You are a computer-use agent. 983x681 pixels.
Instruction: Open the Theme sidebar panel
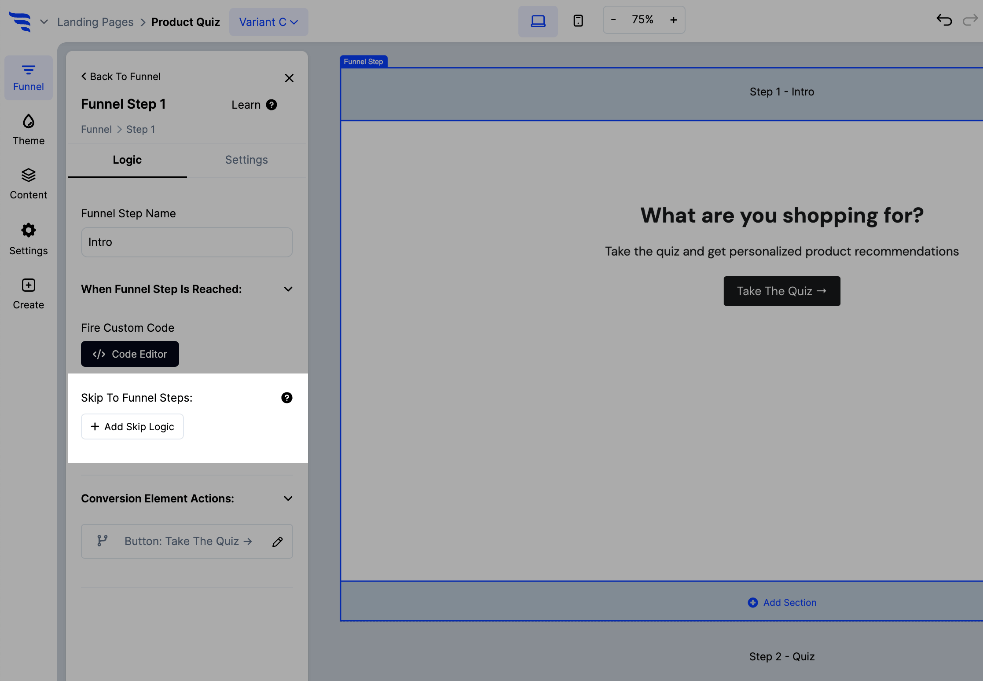pos(29,130)
